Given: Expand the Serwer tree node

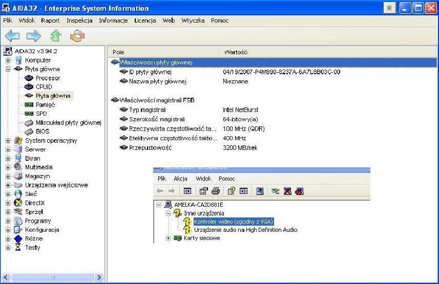Looking at the screenshot, I should [8, 149].
